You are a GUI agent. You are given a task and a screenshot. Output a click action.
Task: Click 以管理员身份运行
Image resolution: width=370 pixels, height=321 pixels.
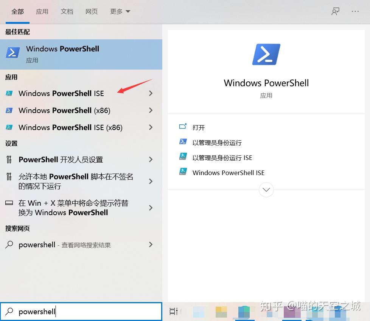[217, 143]
